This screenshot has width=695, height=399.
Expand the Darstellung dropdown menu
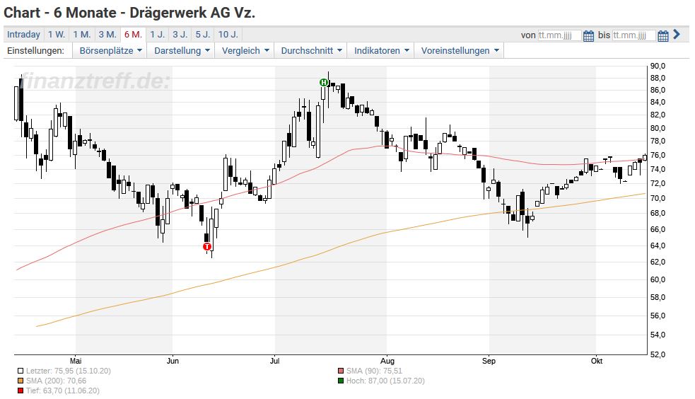point(182,50)
